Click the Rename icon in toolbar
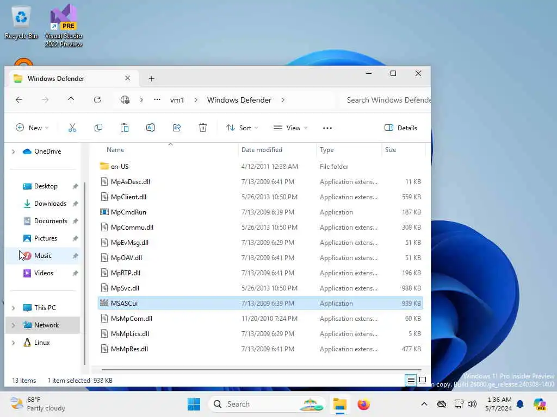Viewport: 557px width, 417px height. [x=151, y=128]
